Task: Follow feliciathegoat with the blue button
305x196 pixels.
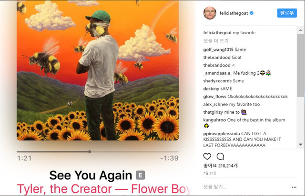Action: [287, 13]
